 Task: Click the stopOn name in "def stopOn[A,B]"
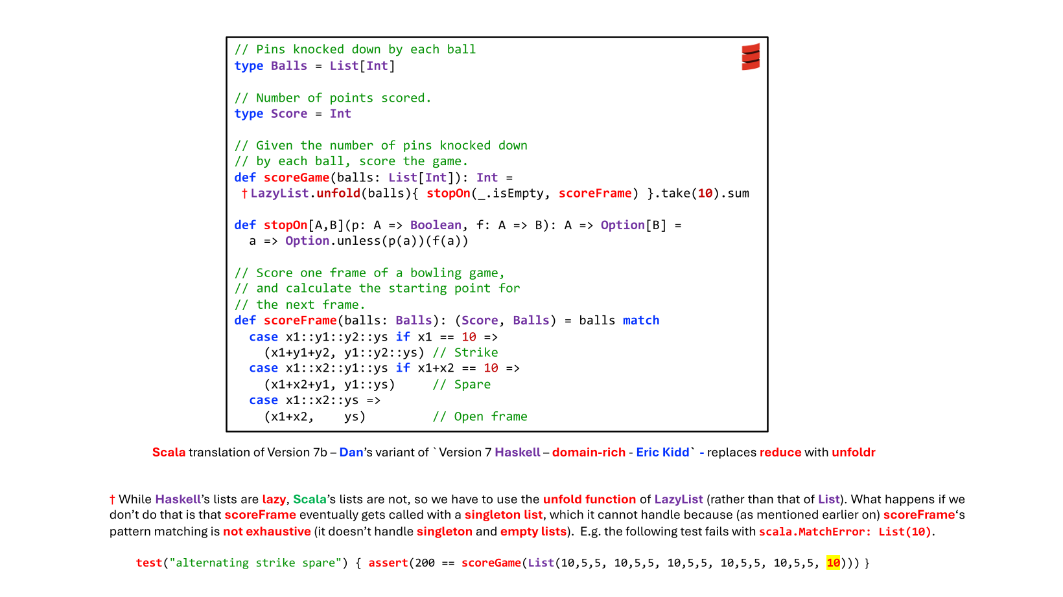tap(285, 225)
